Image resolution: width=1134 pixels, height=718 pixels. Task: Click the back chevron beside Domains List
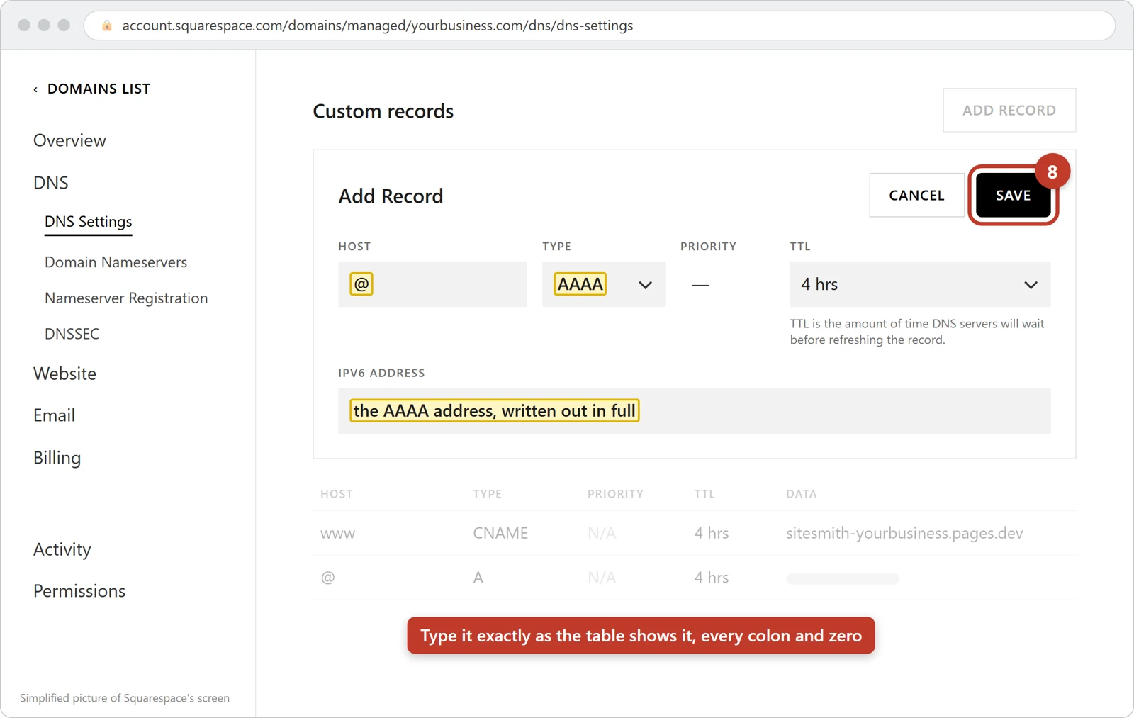tap(35, 89)
